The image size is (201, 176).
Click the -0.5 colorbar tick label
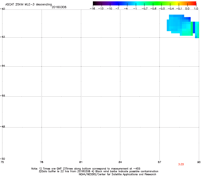point(162,9)
